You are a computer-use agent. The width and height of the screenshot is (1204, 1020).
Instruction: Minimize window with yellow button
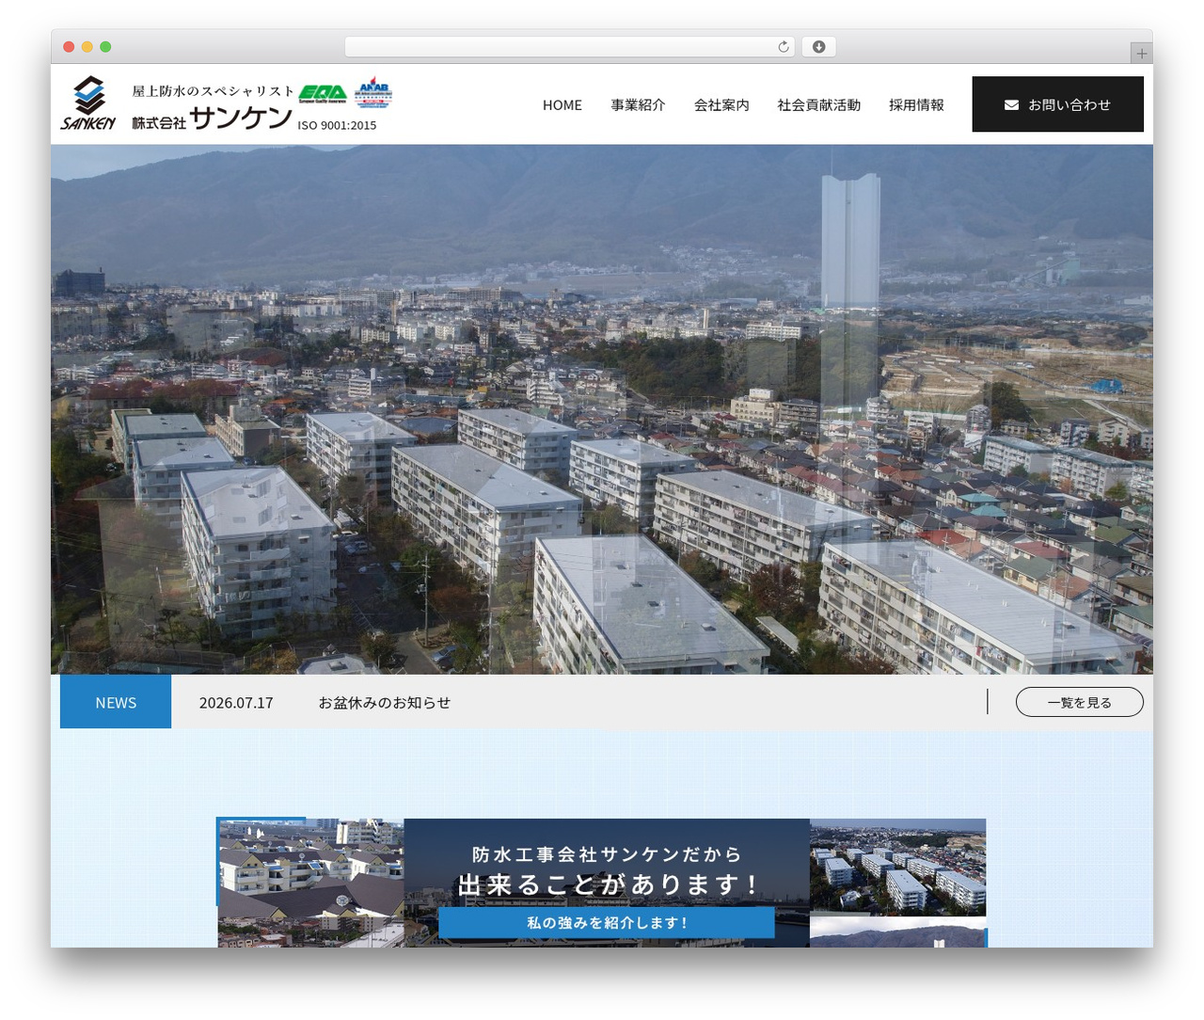(x=87, y=47)
